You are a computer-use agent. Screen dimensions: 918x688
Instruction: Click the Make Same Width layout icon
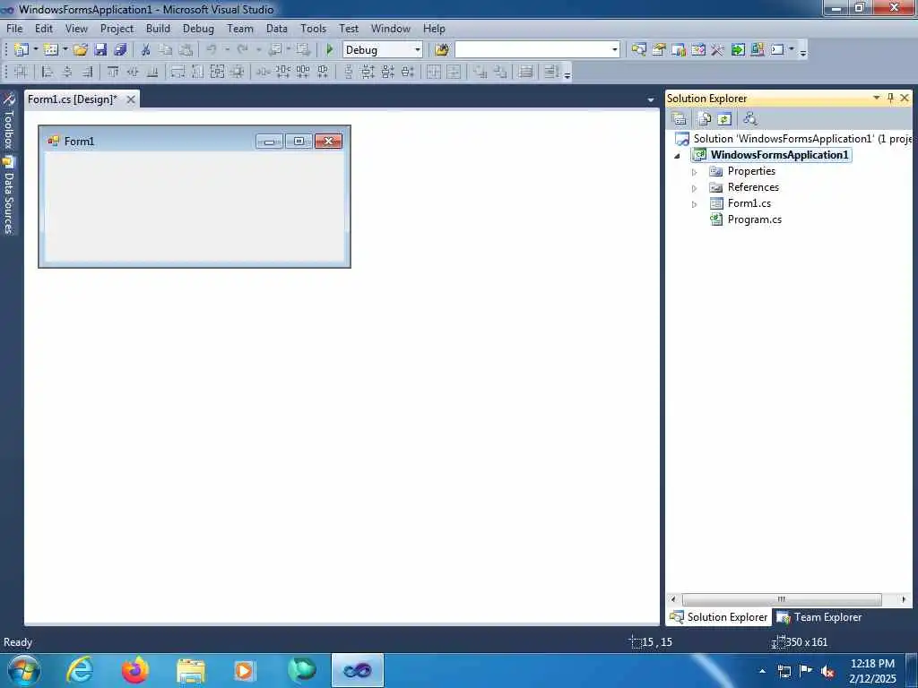click(x=178, y=72)
